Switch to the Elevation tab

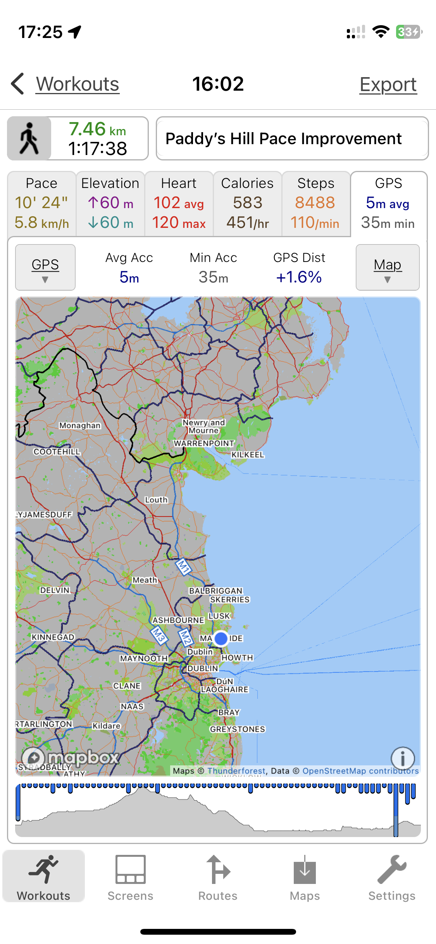tap(110, 203)
